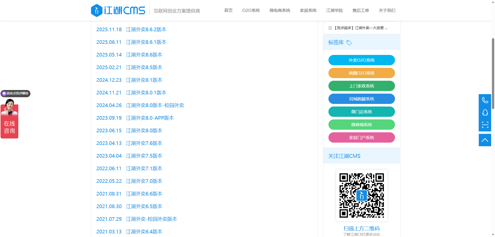Click the QR scan icon
Screen dimensions: 495x237
coord(485,125)
